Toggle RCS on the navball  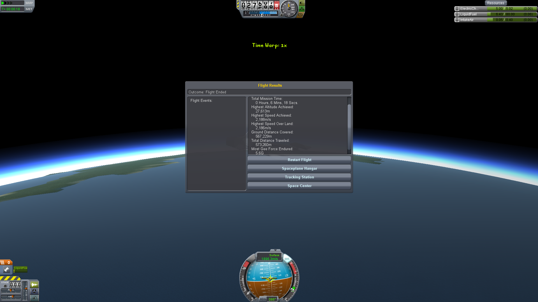tap(251, 259)
